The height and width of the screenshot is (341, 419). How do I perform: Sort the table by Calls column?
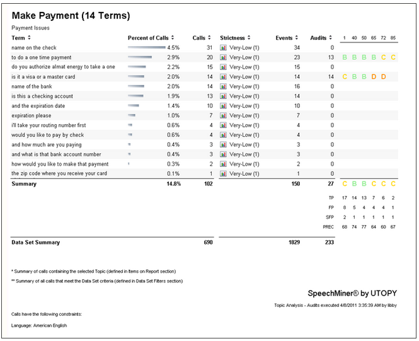[202, 38]
